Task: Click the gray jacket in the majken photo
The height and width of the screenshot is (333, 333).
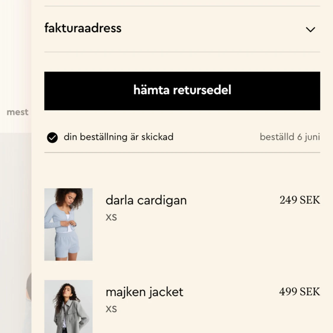Action: (71, 317)
